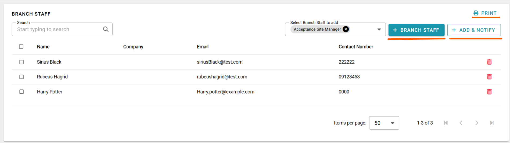Go to the last page
Screen dimensions: 510x143
pos(492,123)
